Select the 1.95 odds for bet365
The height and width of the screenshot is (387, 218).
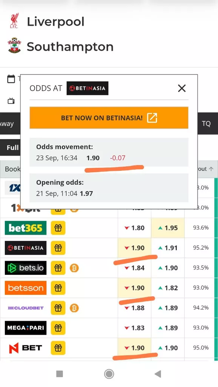(x=168, y=228)
